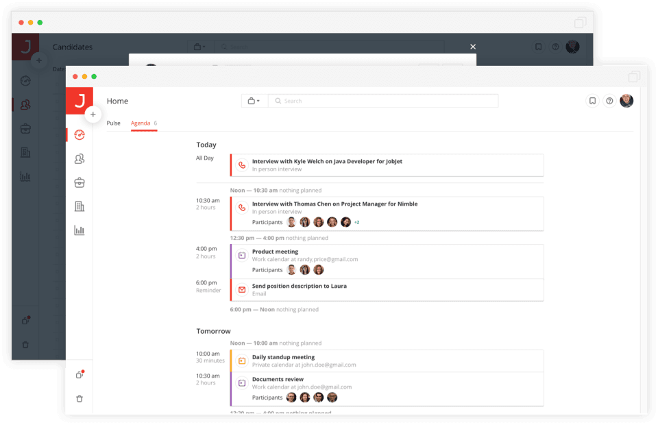Image resolution: width=658 pixels, height=425 pixels.
Task: Click the red J logo
Action: tap(80, 101)
